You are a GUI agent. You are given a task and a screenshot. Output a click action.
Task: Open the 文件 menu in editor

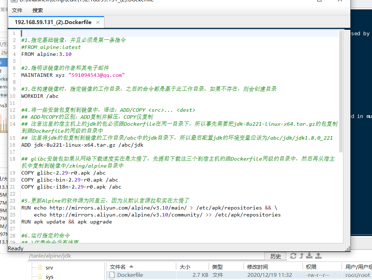pos(17,10)
